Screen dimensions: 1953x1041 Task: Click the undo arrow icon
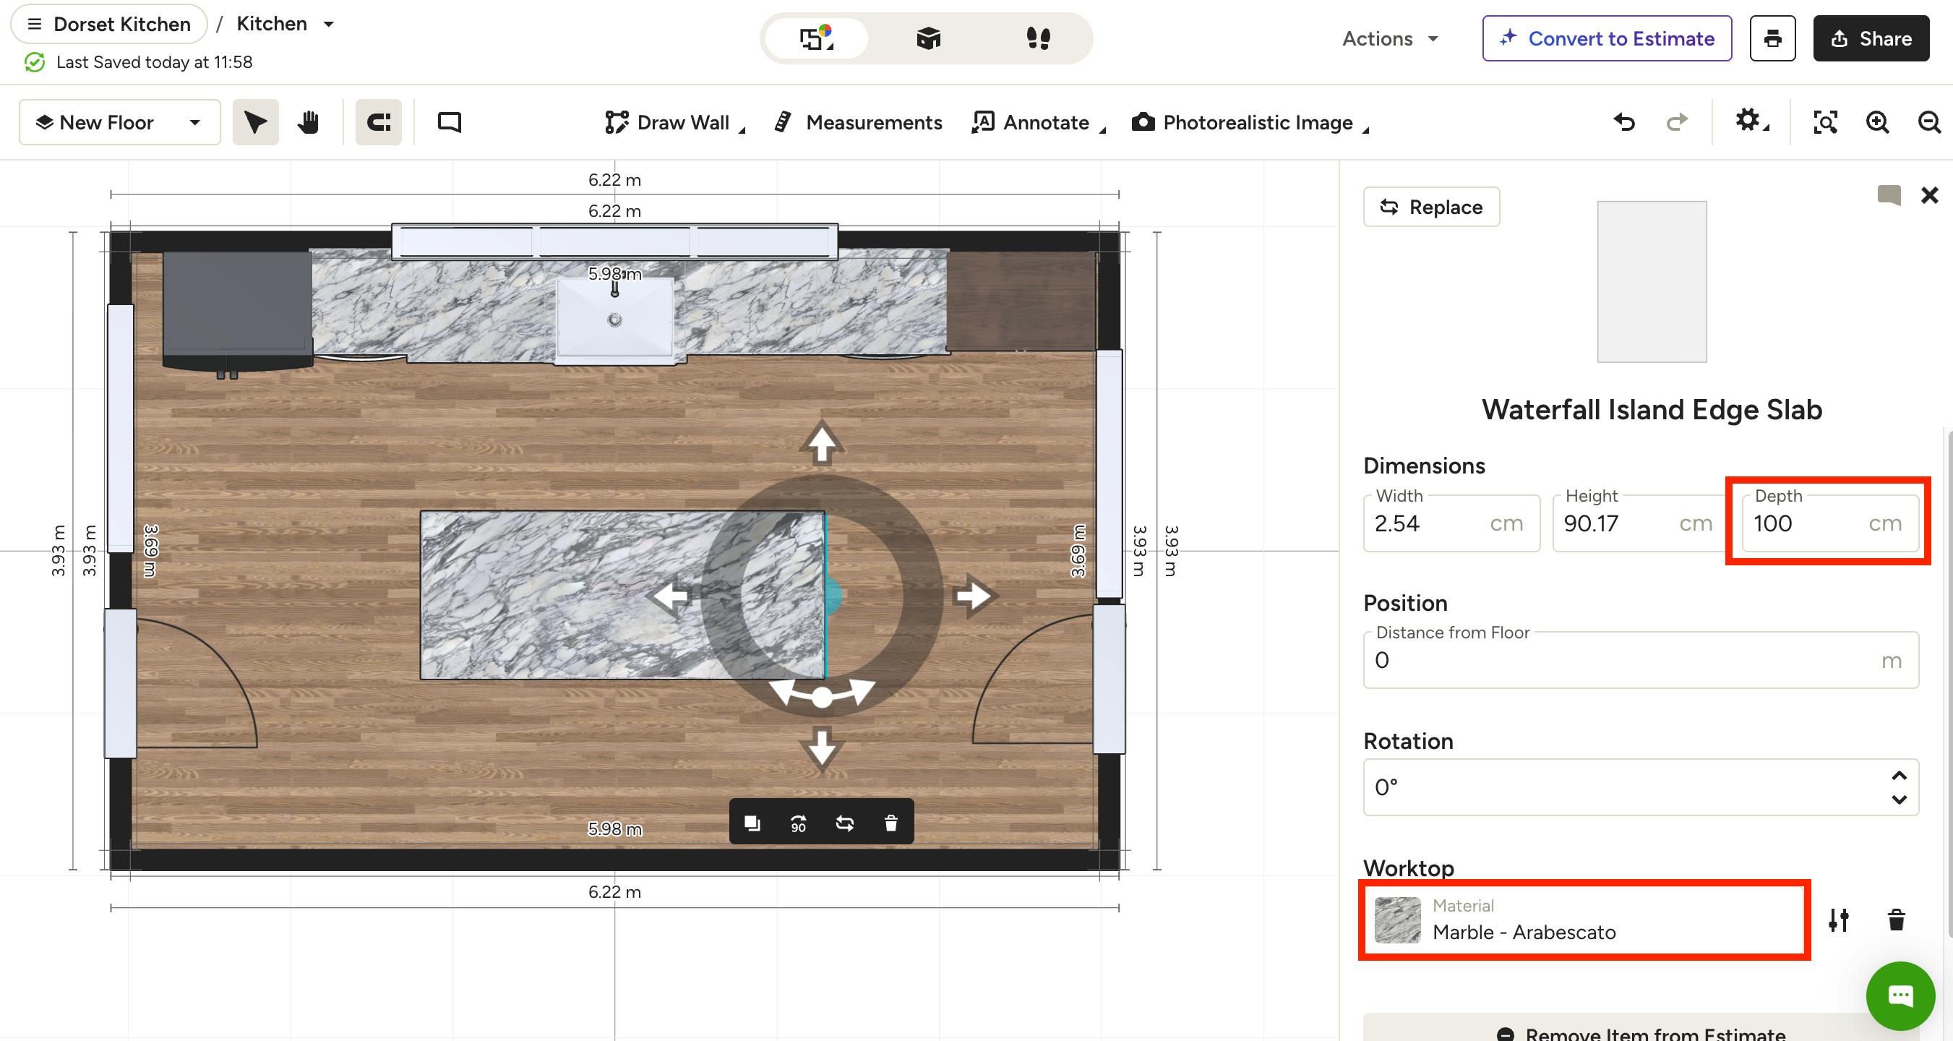point(1624,122)
